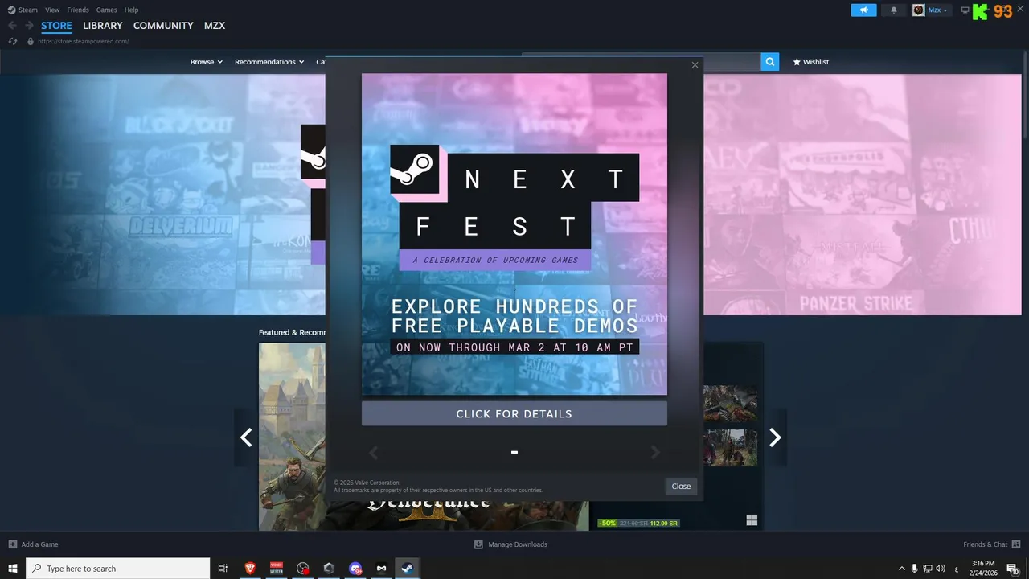Show next featured game with right arrow
This screenshot has height=579, width=1029.
775,437
